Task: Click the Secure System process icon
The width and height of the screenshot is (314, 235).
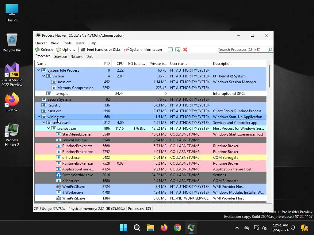Action: coord(44,99)
